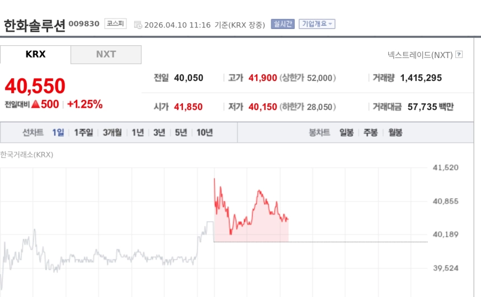Viewport: 481px width, 297px height.
Task: Switch to the NXT tab
Action: 106,54
